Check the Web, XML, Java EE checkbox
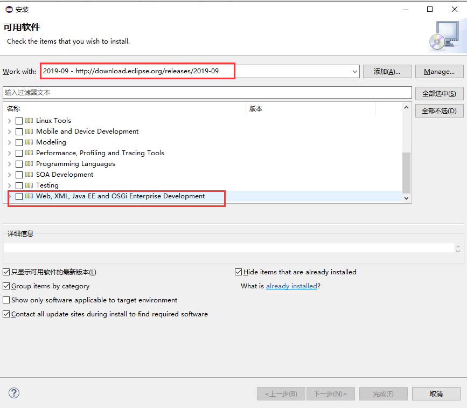 19,196
